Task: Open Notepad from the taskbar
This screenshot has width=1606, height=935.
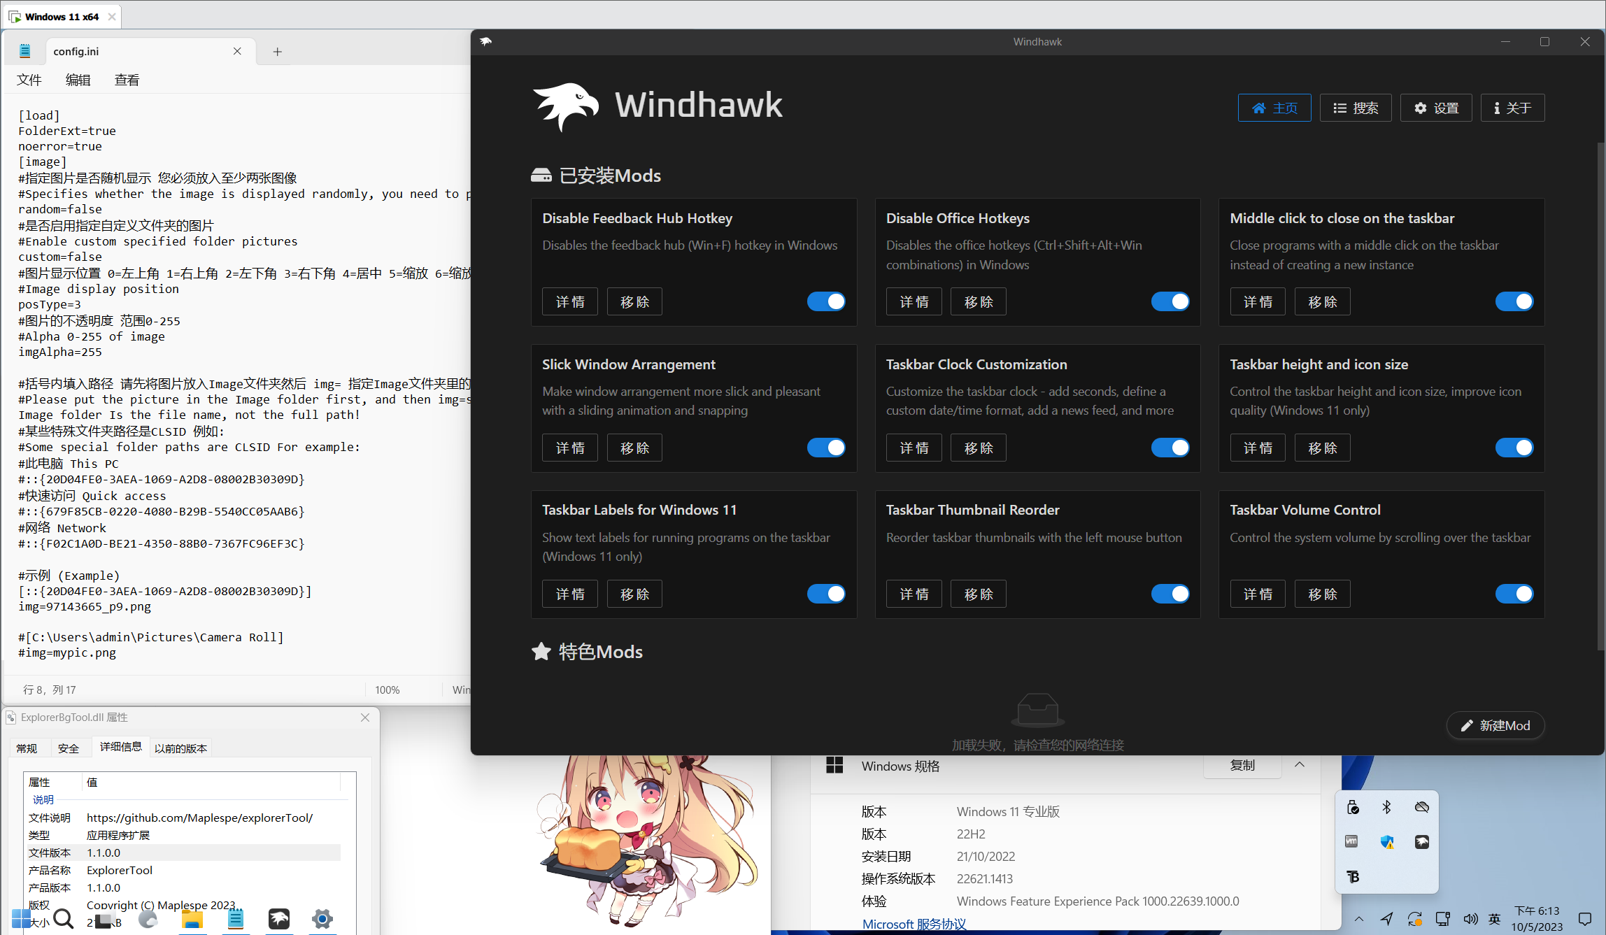Action: click(235, 919)
